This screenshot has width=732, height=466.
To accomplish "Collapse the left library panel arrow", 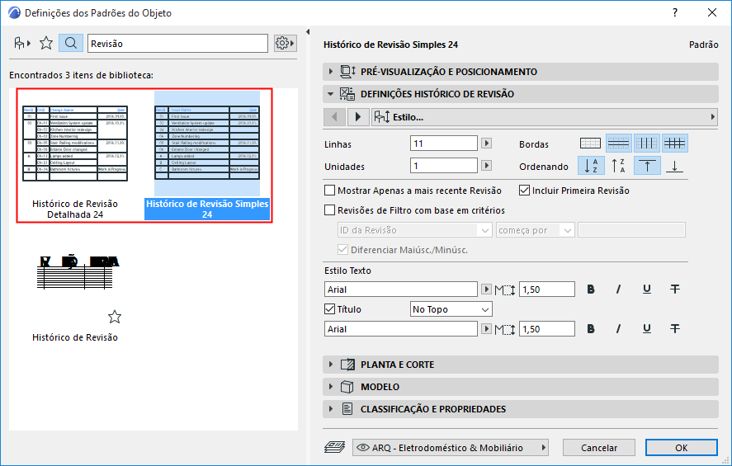I will tap(308, 31).
